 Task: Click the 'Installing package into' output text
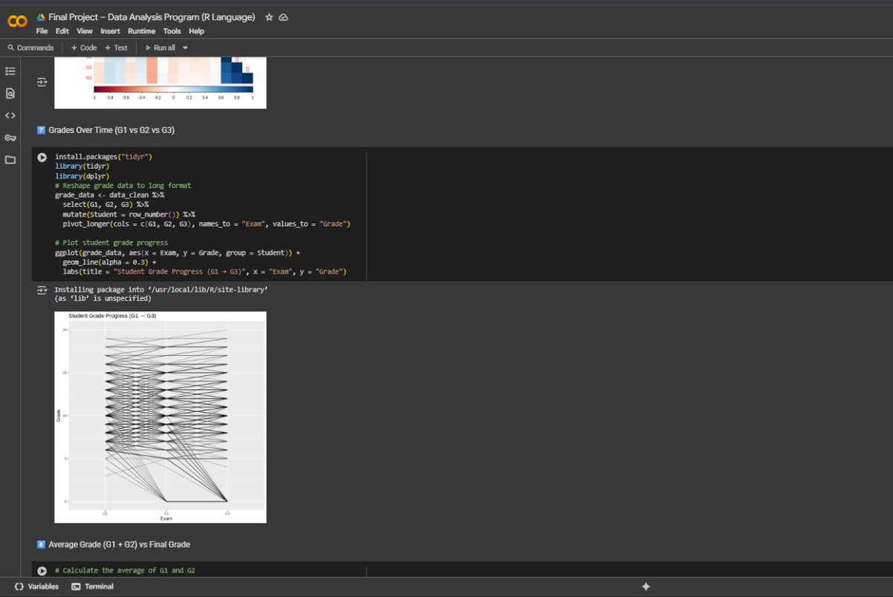161,289
